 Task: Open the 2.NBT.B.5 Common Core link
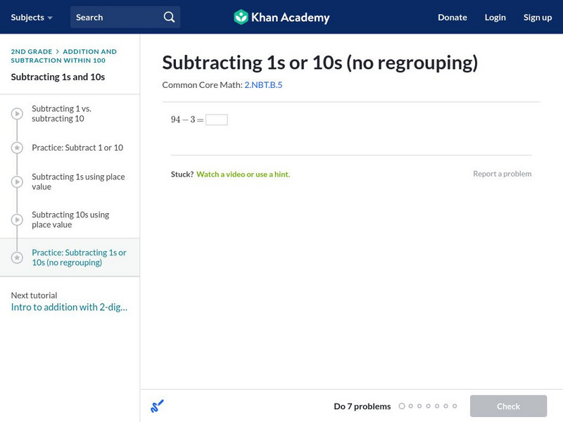pyautogui.click(x=263, y=84)
